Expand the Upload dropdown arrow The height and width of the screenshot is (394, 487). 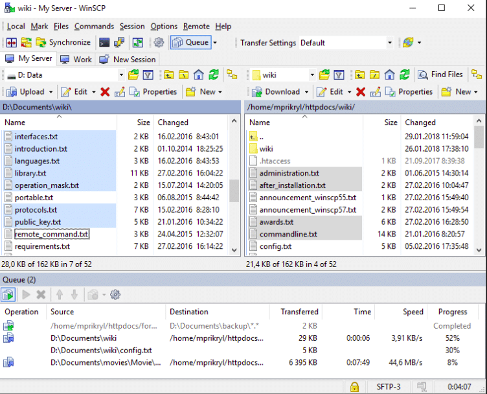coord(51,92)
